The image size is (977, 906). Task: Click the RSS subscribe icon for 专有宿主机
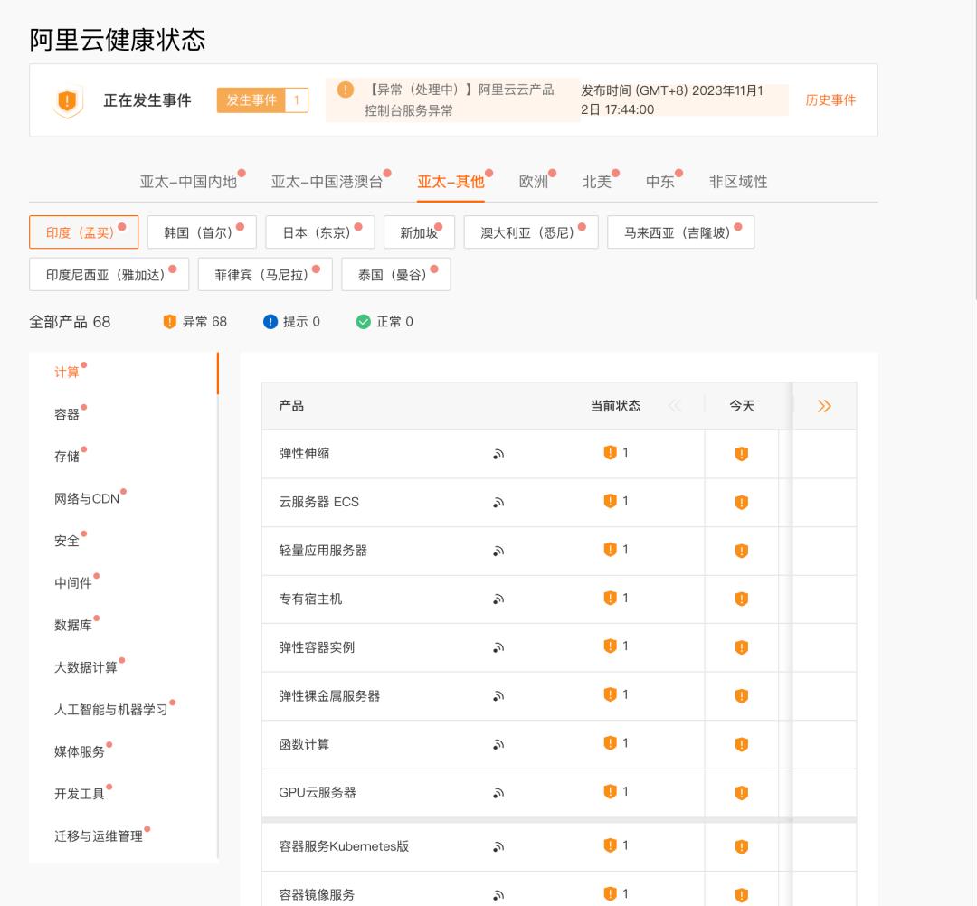point(498,599)
